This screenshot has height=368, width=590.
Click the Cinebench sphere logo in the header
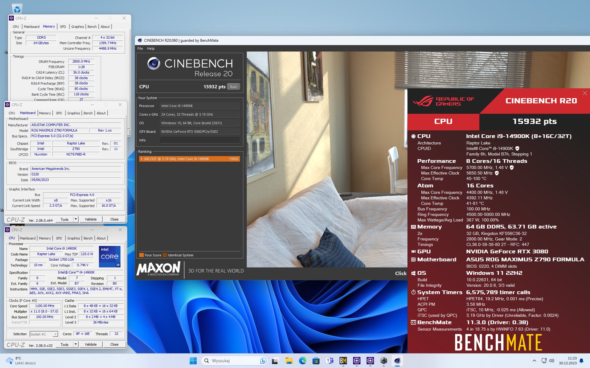[154, 63]
